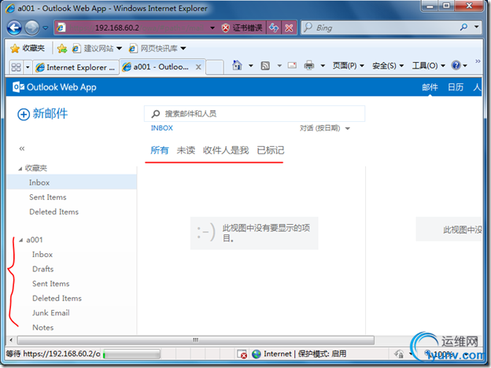This screenshot has width=491, height=368.
Task: Open the search provider dropdown arrow
Action: pos(476,28)
